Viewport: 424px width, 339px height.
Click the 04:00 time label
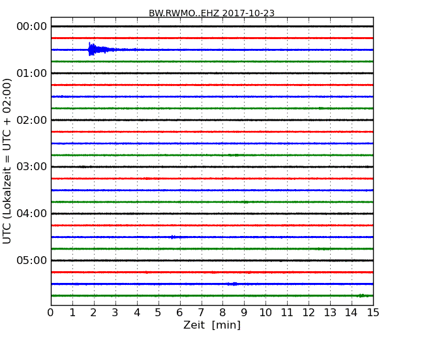point(32,214)
